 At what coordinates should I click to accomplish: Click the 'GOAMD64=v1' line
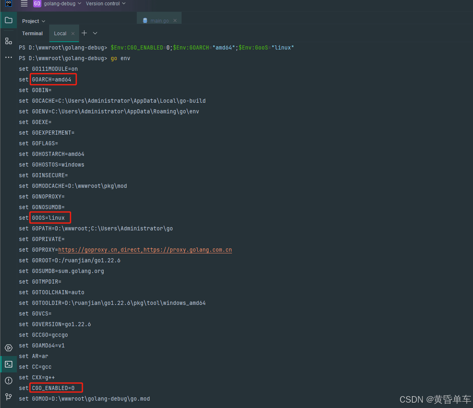pyautogui.click(x=42, y=345)
